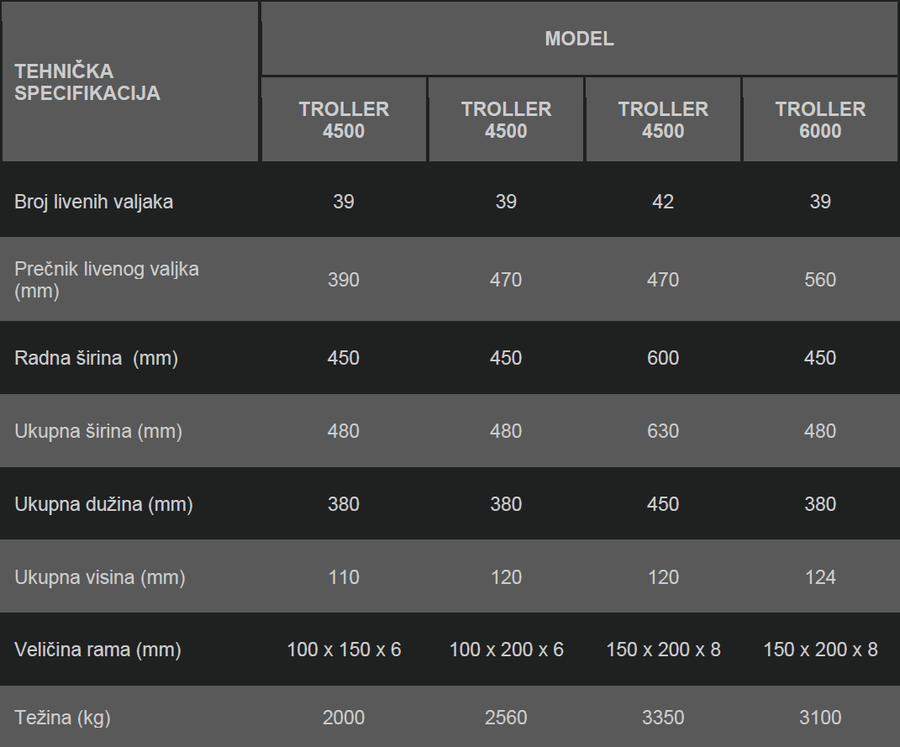This screenshot has height=747, width=900.
Task: Select the 3350 weight value
Action: point(663,717)
